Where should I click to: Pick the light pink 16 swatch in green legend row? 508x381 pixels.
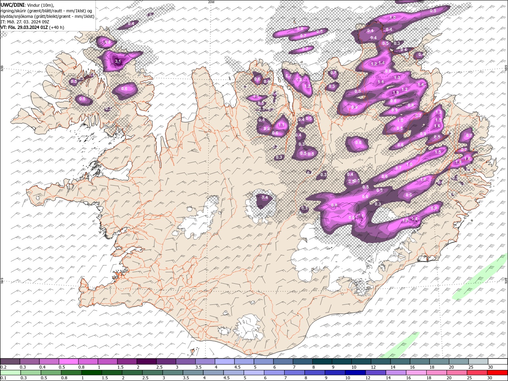(416, 372)
